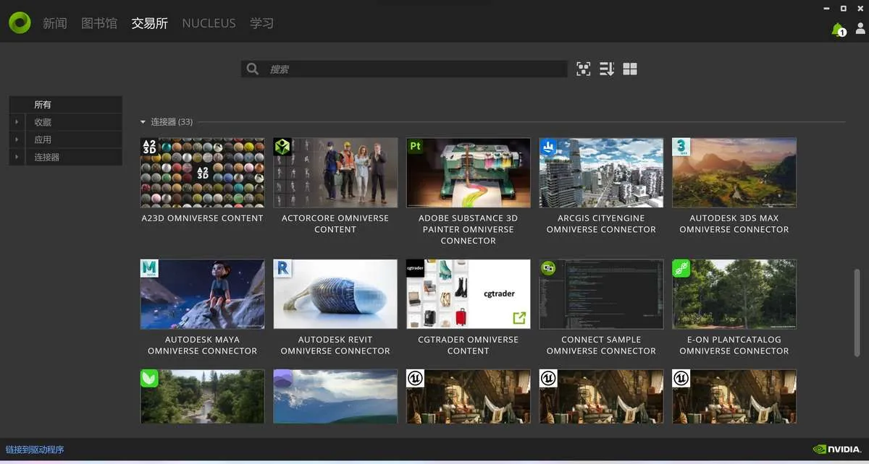Viewport: 869px width, 464px height.
Task: Click CGTRADER OMNIVERSE CONTENT title
Action: 469,345
